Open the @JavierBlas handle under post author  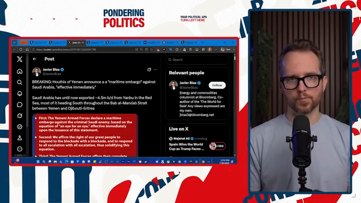coord(52,74)
